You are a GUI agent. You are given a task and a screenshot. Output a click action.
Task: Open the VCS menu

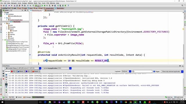(48, 3)
